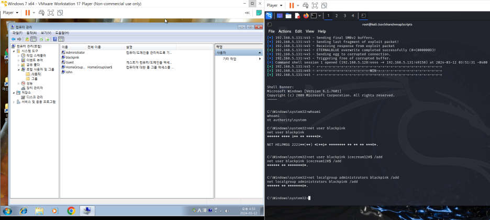Open power options arrow beside Windows 7 pause icon
The image size is (490, 220).
(34, 13)
